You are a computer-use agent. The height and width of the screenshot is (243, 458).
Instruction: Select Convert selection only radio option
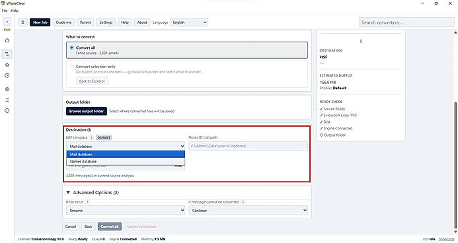click(71, 67)
